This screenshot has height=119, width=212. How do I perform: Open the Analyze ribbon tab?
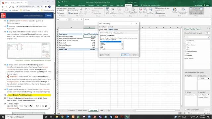tap(128, 5)
